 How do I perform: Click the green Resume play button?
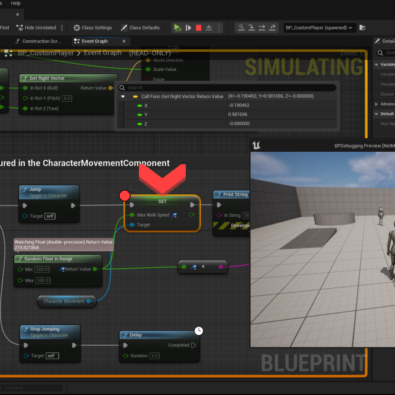pos(177,28)
